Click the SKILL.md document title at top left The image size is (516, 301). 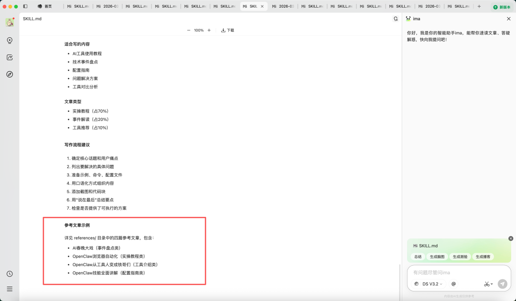pos(32,19)
